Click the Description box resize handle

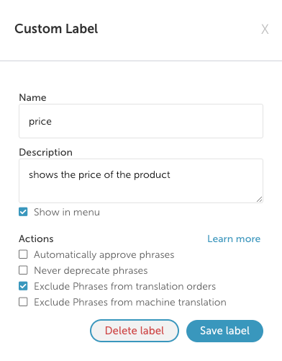259,199
